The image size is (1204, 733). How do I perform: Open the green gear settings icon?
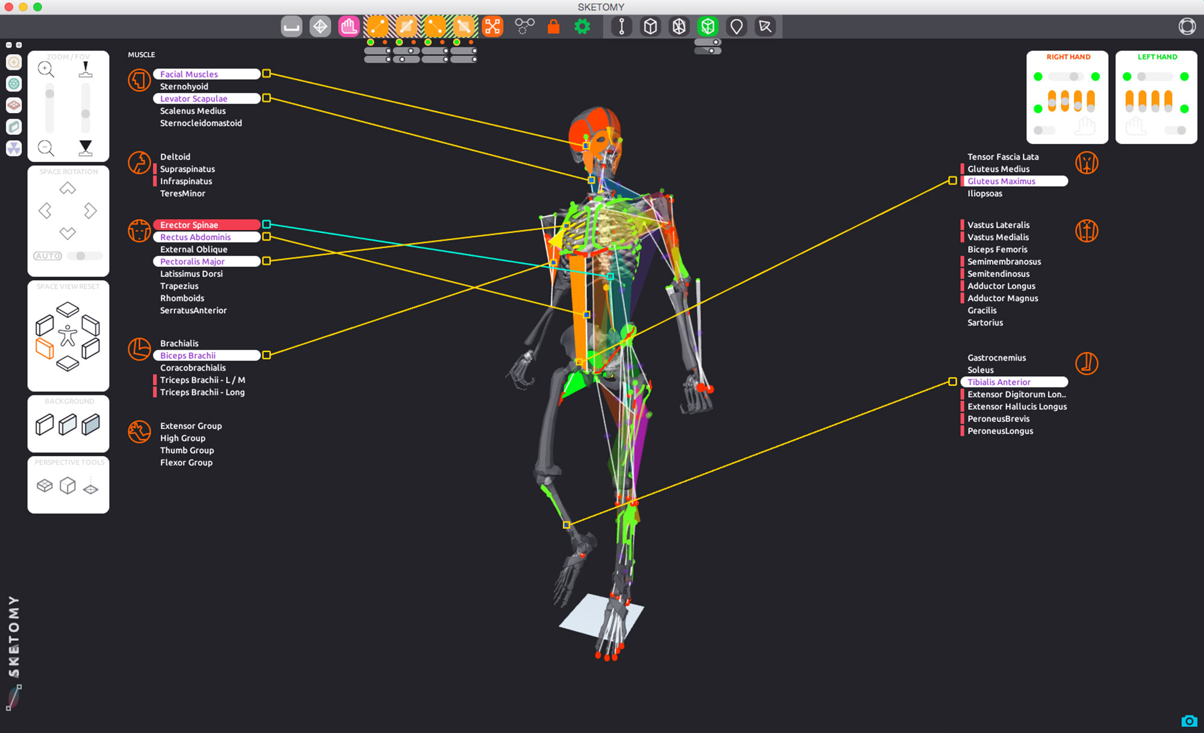tap(582, 26)
